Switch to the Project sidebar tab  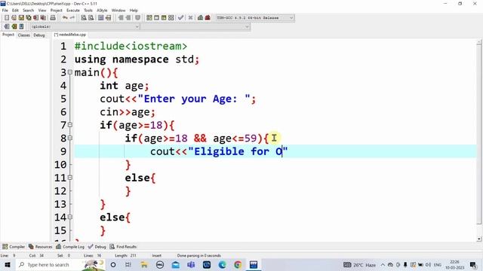pos(8,35)
